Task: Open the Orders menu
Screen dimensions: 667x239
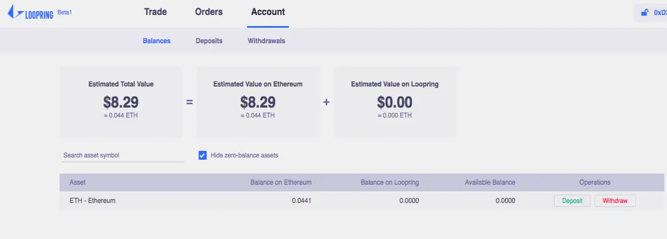Action: [209, 12]
